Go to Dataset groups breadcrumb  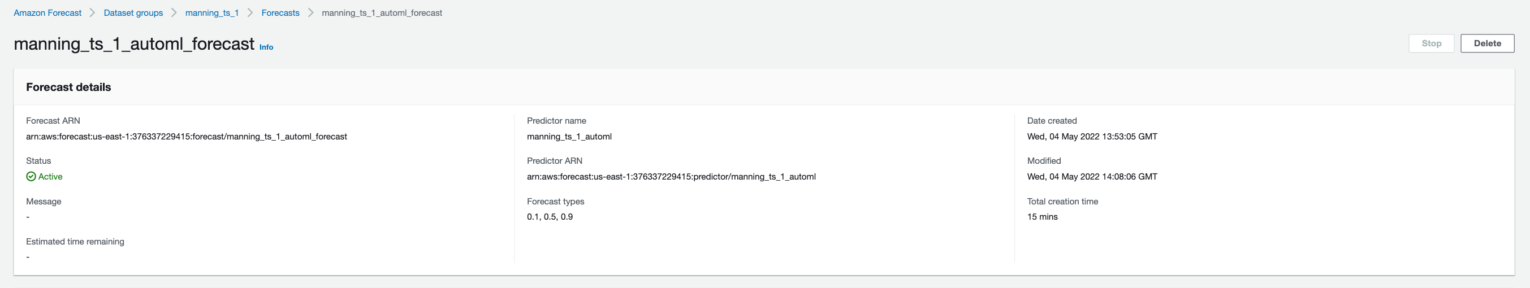click(x=133, y=13)
